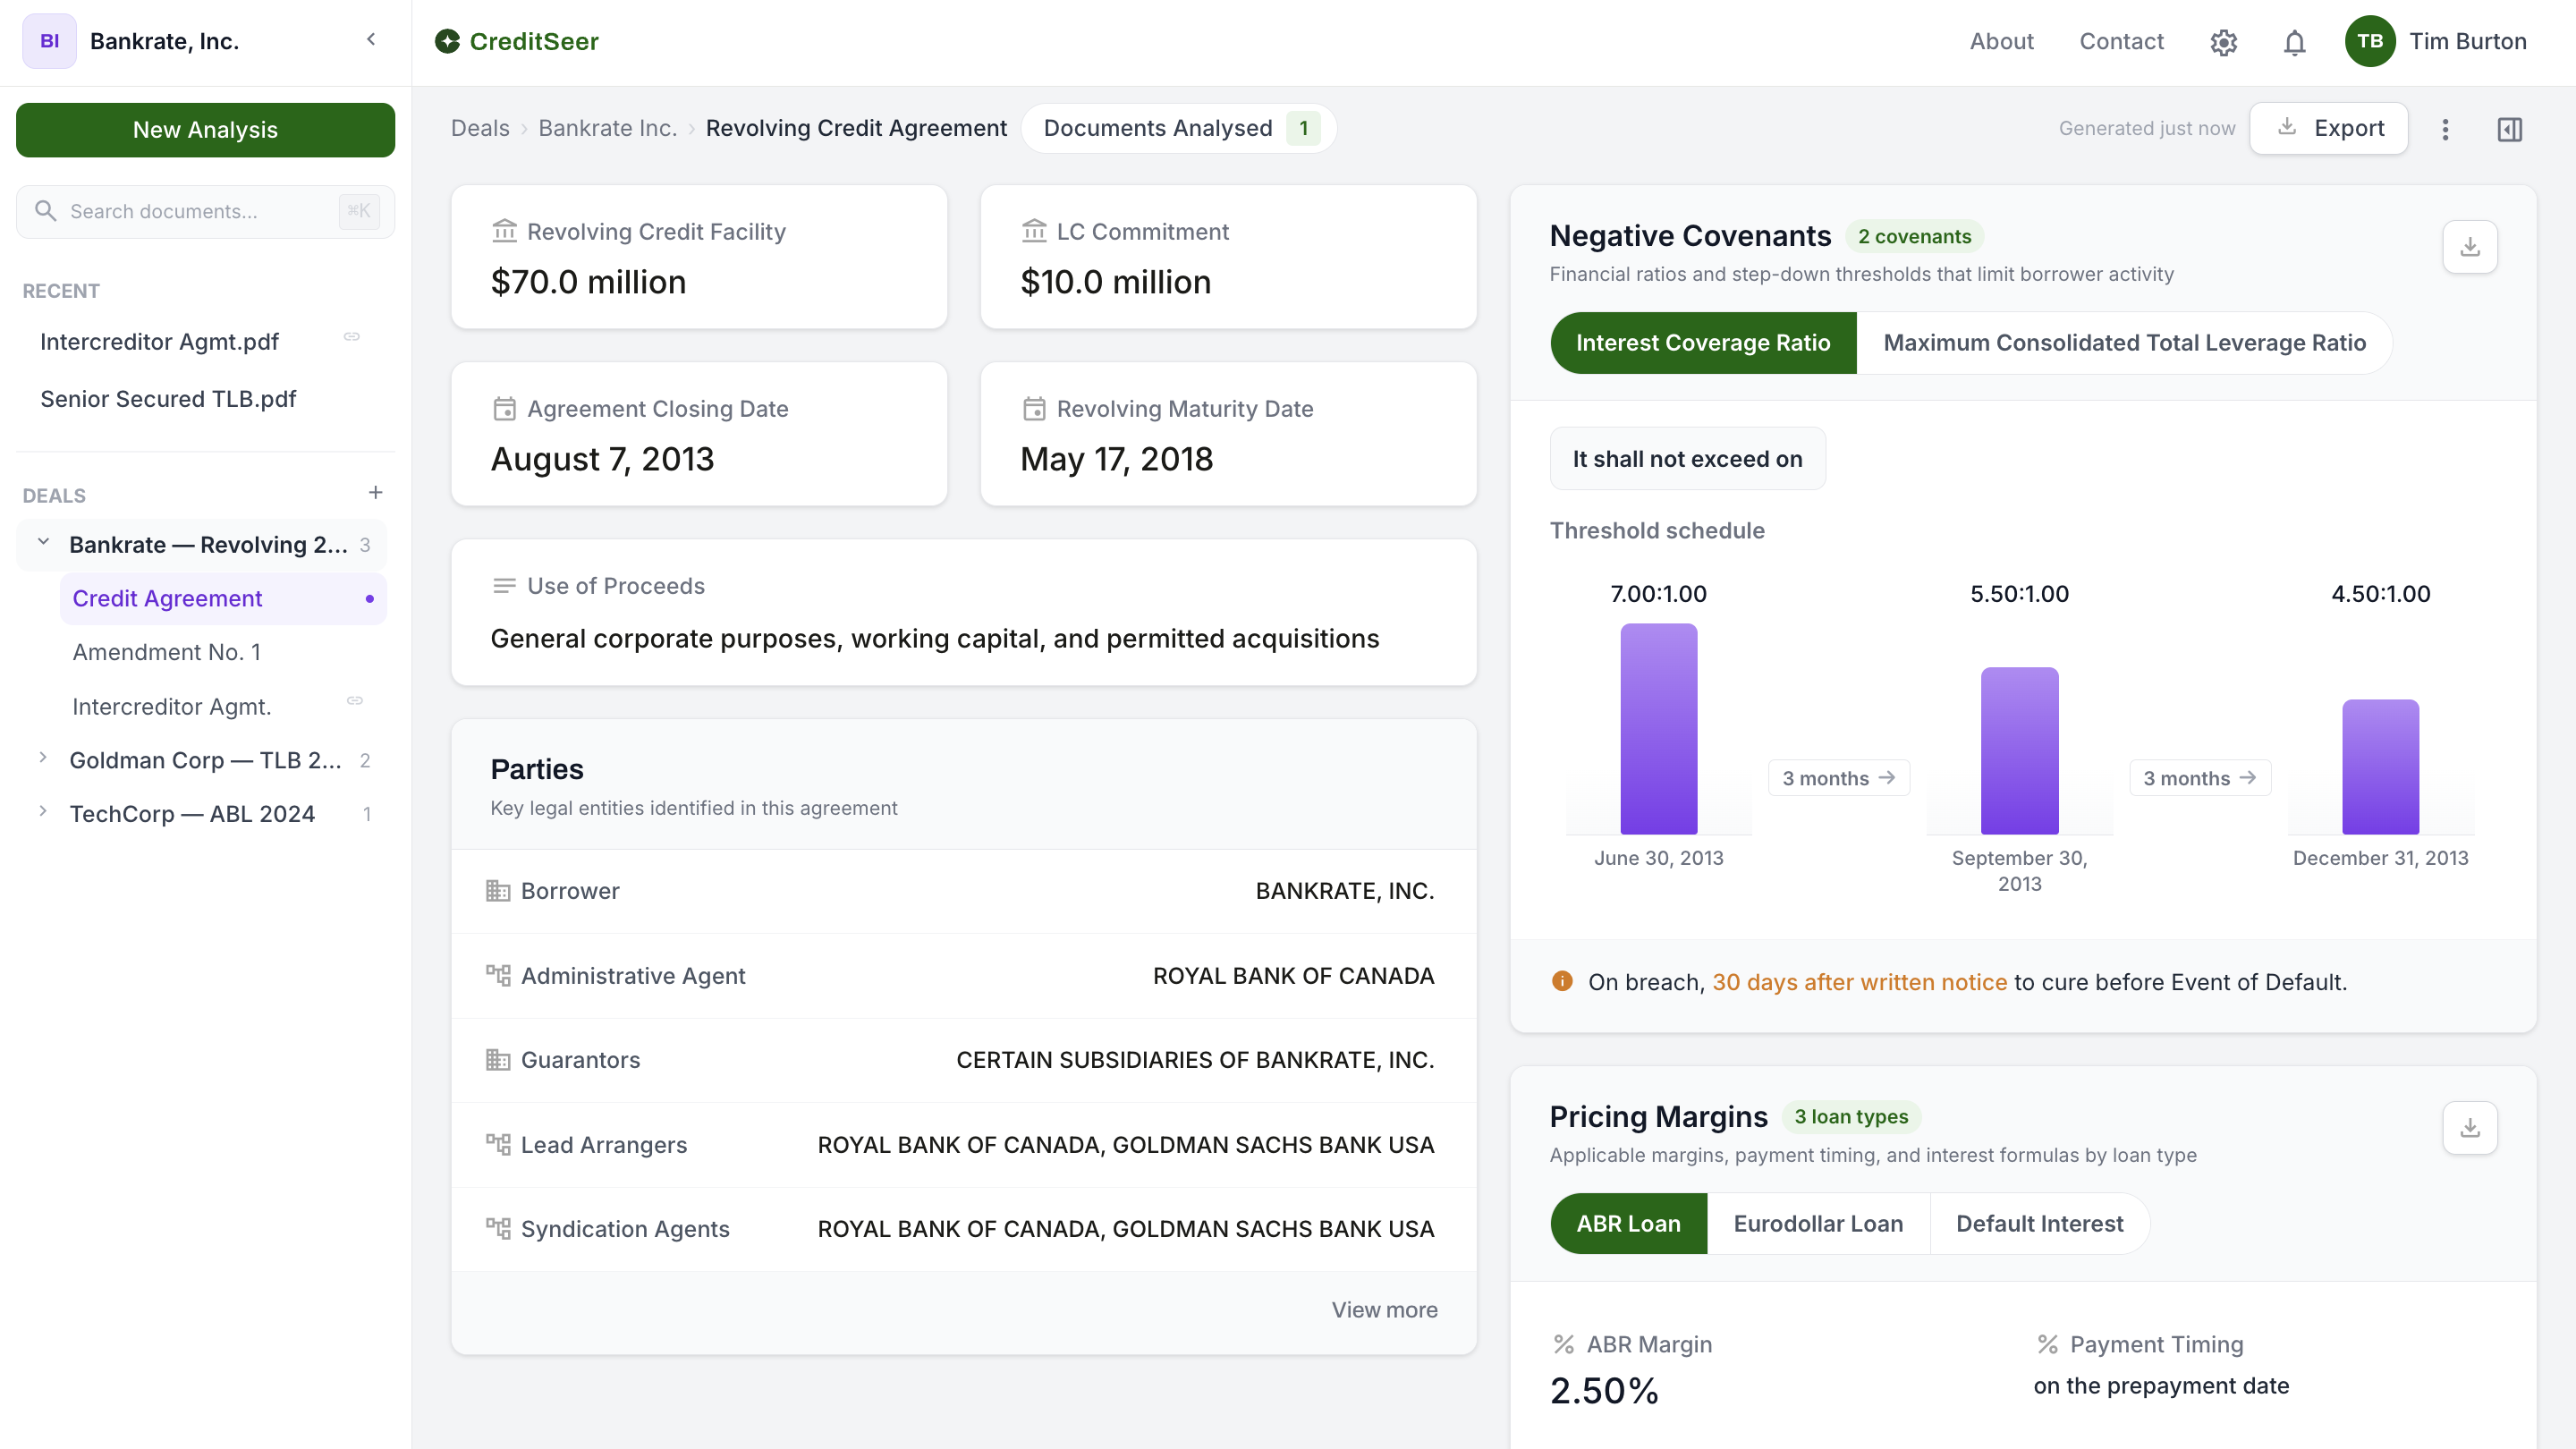Collapse the Bankrate — Revolving deal
Image resolution: width=2576 pixels, height=1449 pixels.
tap(43, 543)
